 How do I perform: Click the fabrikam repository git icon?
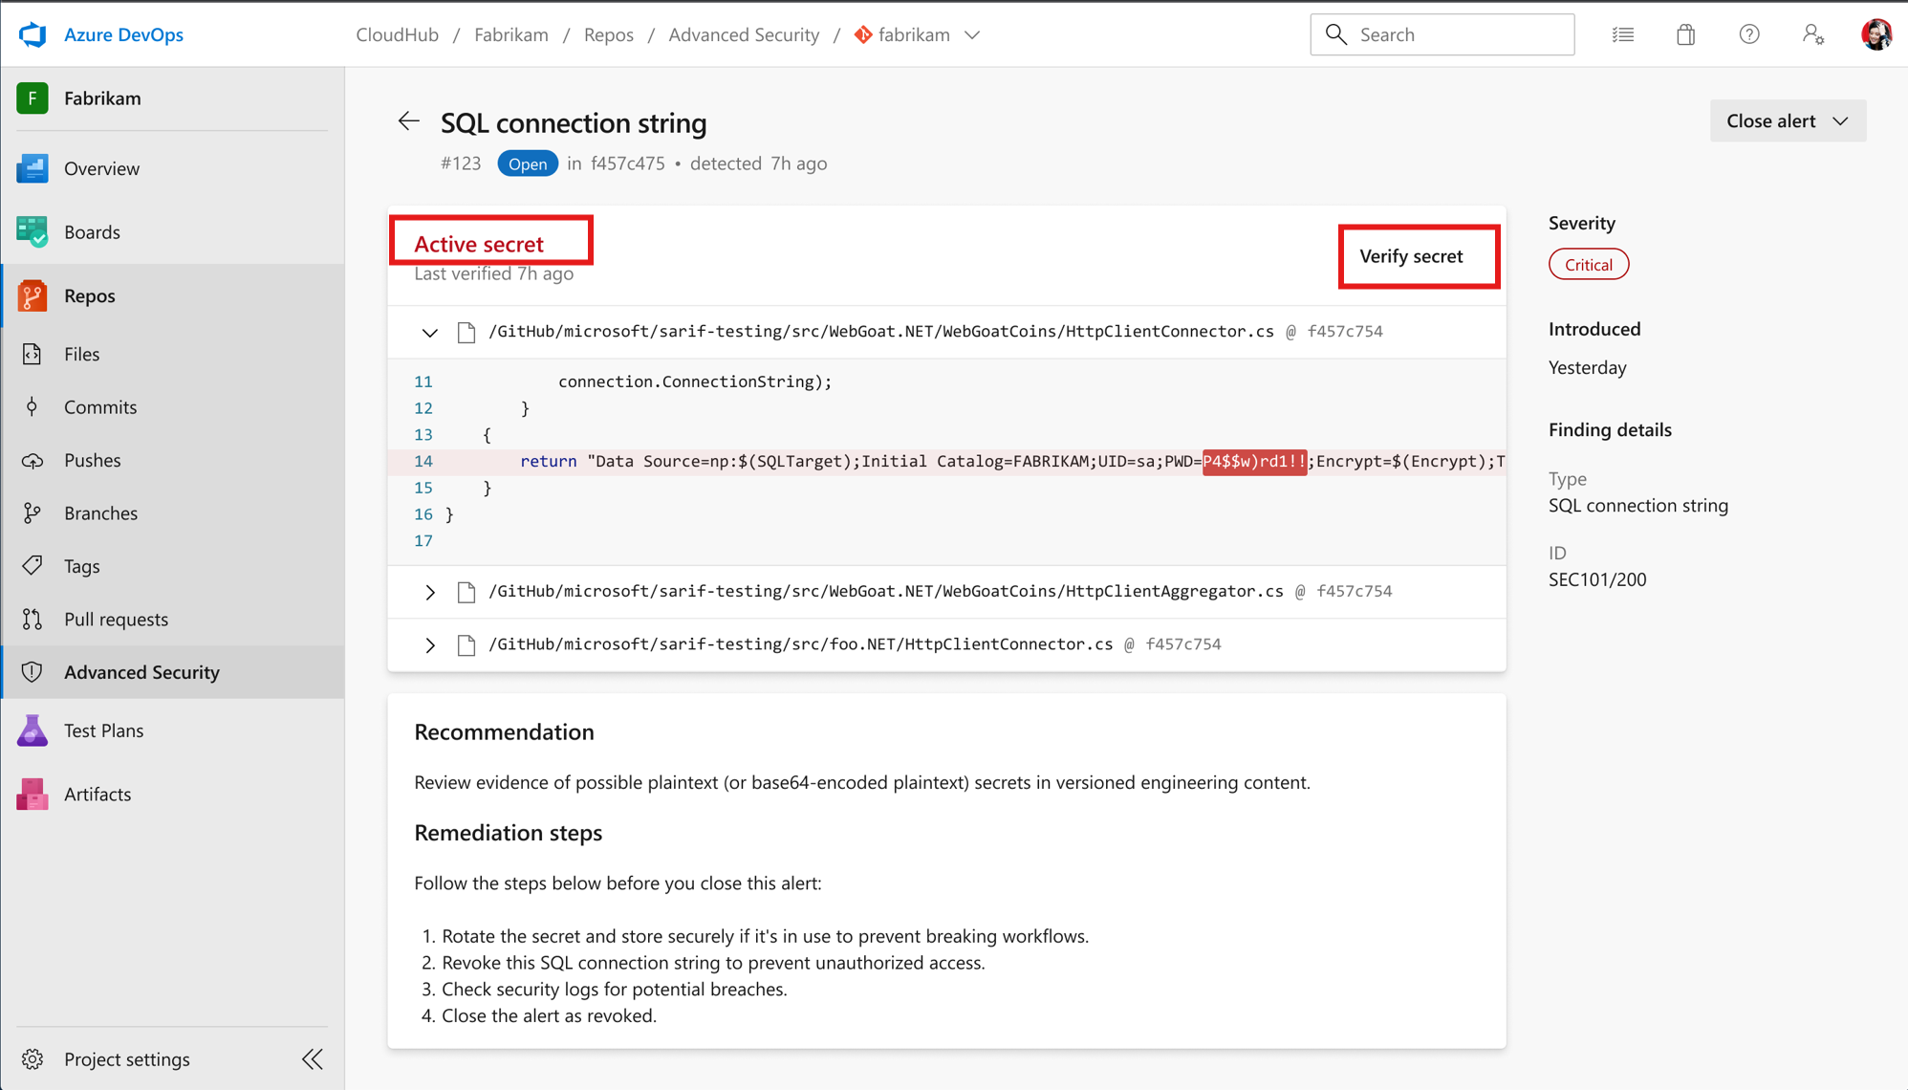tap(863, 34)
